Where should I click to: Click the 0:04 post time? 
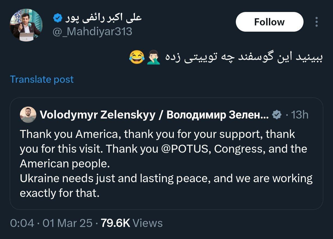point(22,223)
